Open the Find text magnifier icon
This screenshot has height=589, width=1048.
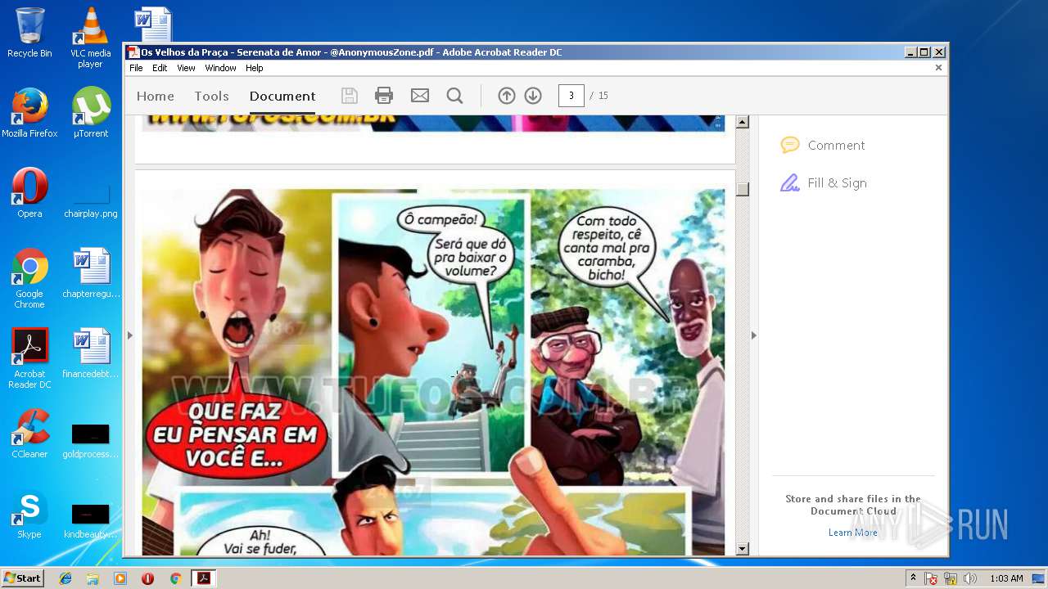[x=454, y=96]
